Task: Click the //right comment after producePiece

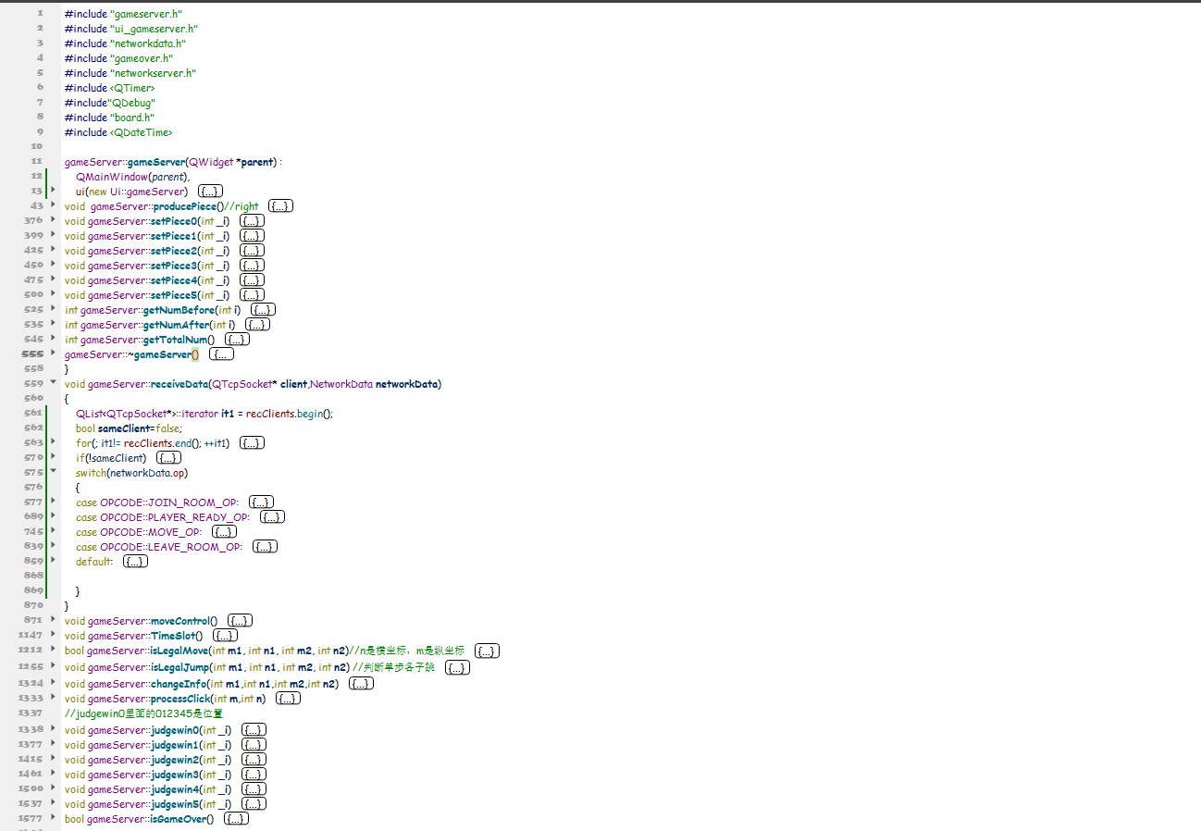Action: click(241, 206)
